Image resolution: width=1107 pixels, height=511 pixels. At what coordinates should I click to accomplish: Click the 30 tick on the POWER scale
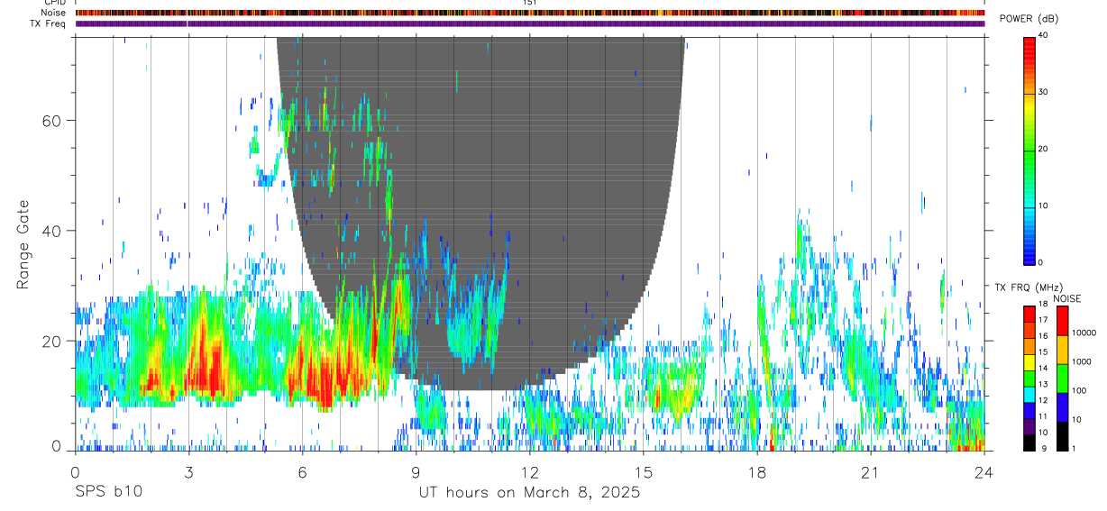(1044, 92)
